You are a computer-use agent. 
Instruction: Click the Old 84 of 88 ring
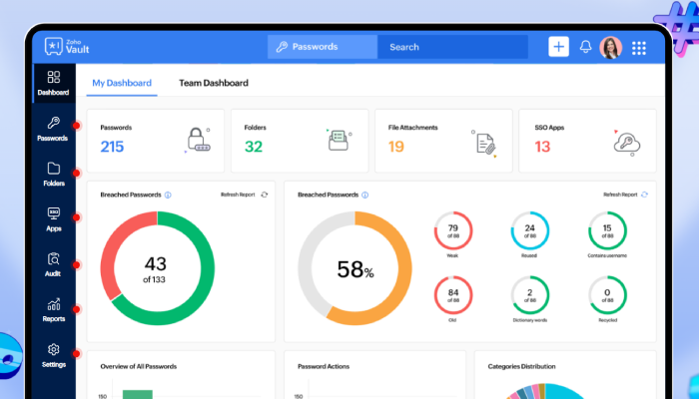click(x=453, y=295)
